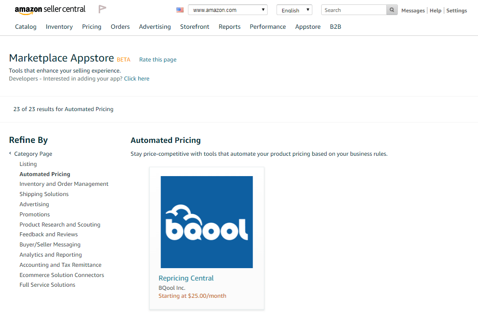
Task: Open the Help link in header
Action: click(x=436, y=10)
